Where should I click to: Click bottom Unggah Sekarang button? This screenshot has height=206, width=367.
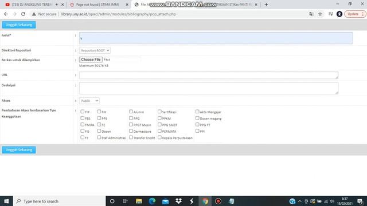tap(19, 150)
